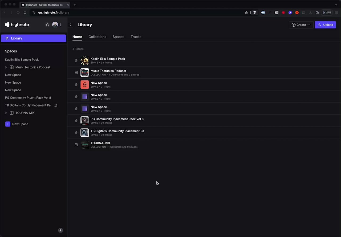Open the Kaelin Ellis Sample Pack cover thumbnail
This screenshot has width=341, height=237.
(x=85, y=60)
